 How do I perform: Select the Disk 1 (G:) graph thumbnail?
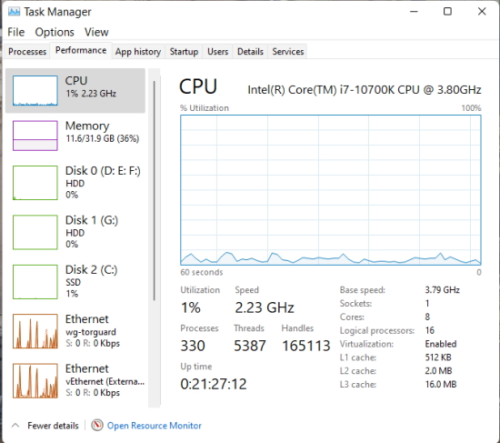pyautogui.click(x=35, y=232)
